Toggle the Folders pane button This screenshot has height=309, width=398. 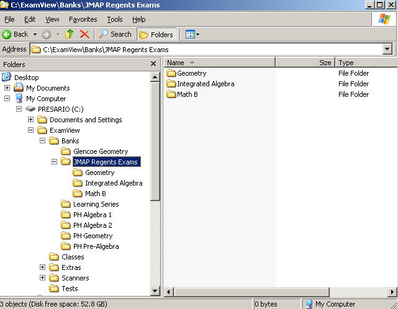pos(156,34)
